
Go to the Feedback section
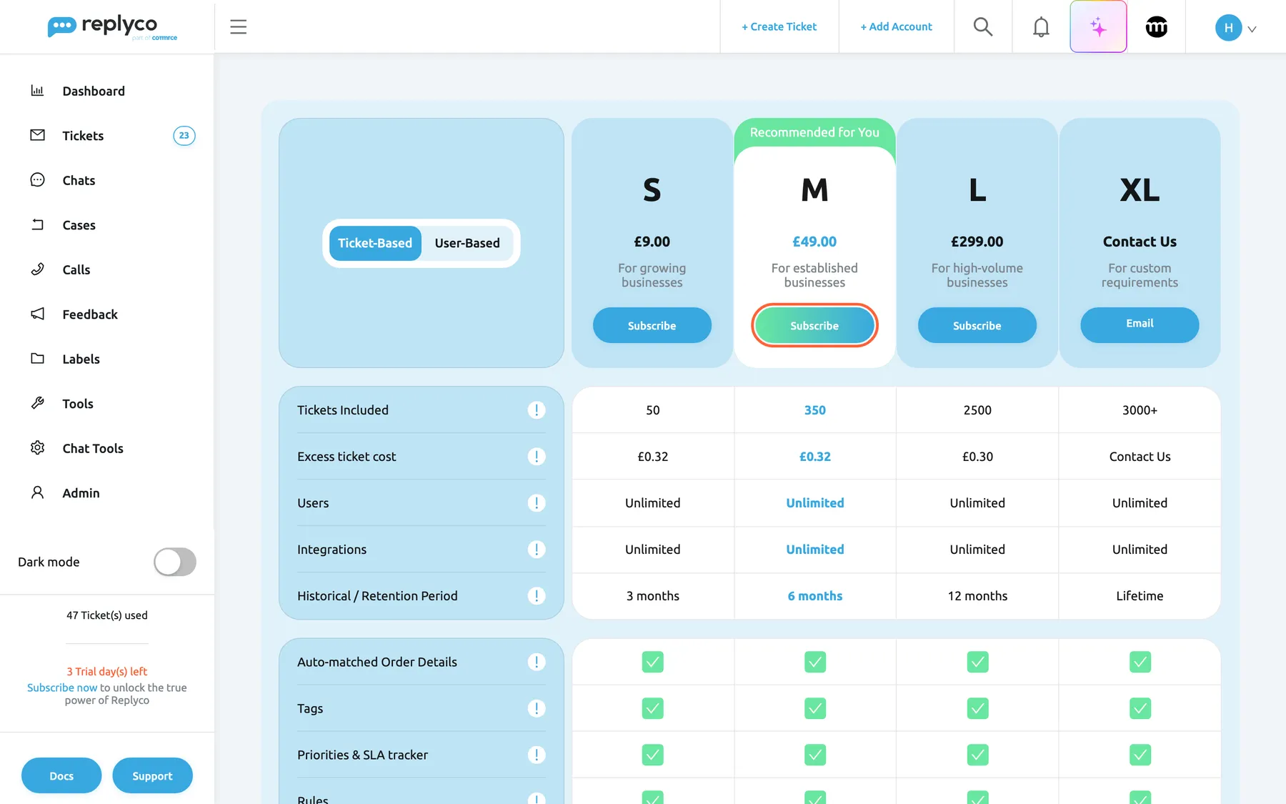tap(90, 314)
